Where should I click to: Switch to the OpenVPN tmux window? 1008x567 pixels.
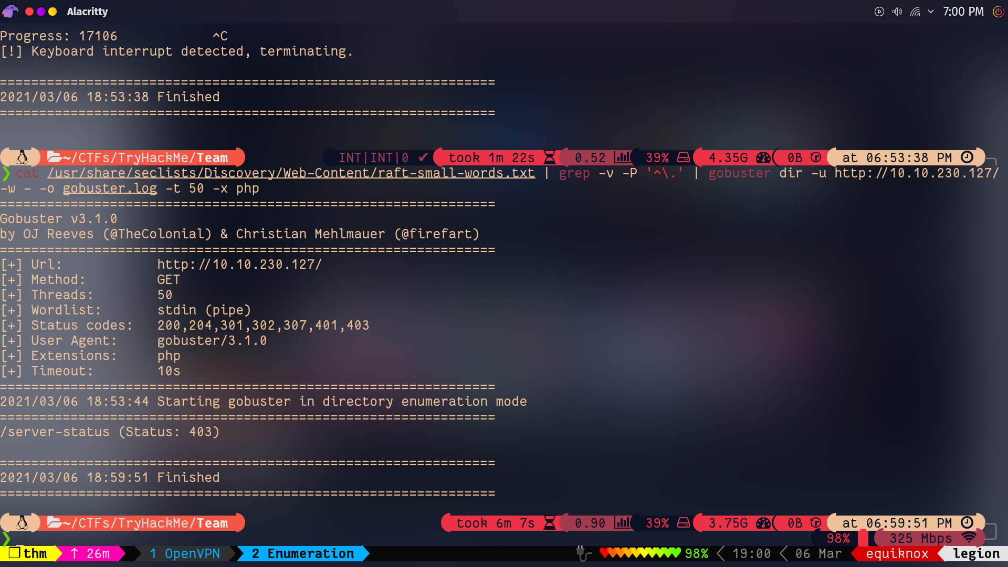pos(184,553)
